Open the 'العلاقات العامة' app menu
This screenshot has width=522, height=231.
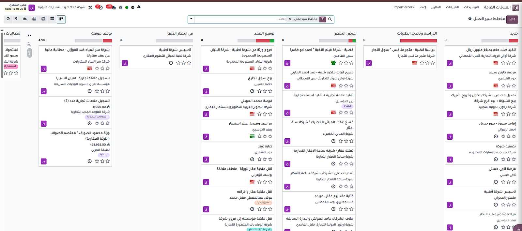497,7
